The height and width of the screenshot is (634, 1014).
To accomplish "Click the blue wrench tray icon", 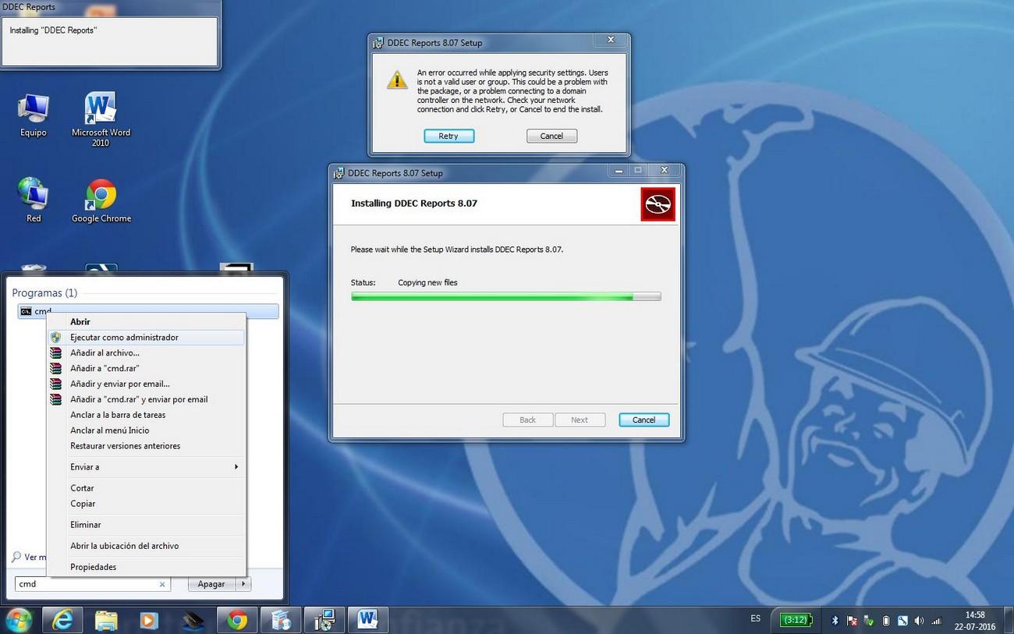I will pos(902,621).
